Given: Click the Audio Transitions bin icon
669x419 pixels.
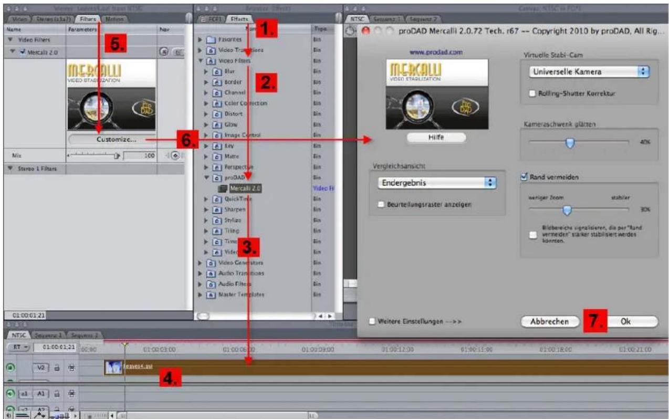Looking at the screenshot, I should 210,273.
